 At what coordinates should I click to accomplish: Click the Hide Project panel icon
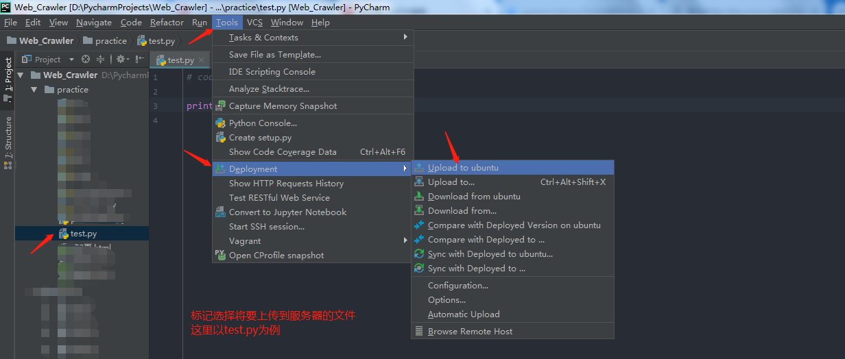139,60
